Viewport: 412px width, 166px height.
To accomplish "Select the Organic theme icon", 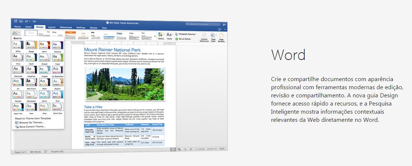I will click(x=58, y=82).
